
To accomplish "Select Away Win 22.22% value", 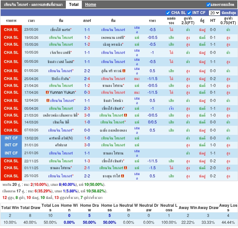I will (188, 222).
